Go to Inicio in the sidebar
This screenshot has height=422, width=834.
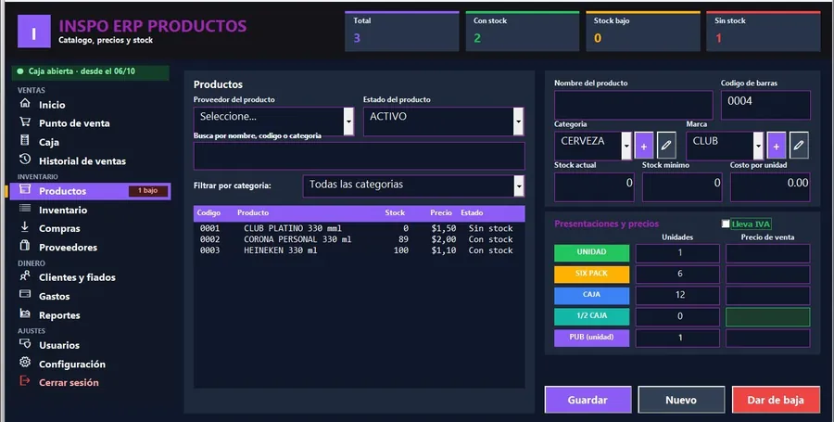click(x=52, y=106)
